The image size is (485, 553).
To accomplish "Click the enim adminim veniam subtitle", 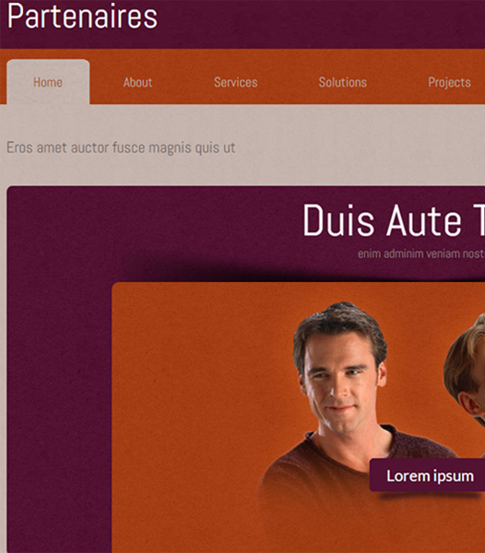I will 421,253.
